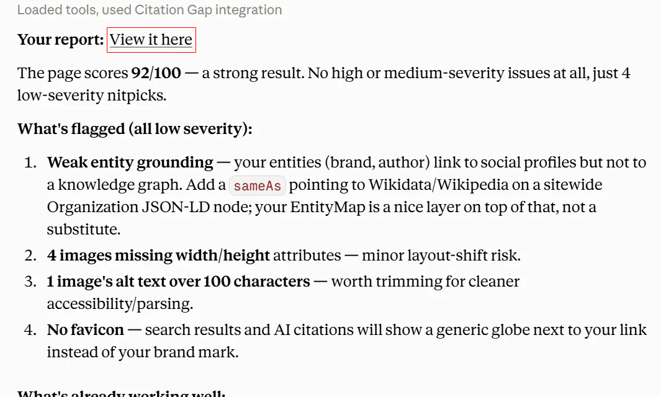The image size is (661, 397).
Task: Click the "Weak entity grounding" bold item title
Action: [x=130, y=163]
